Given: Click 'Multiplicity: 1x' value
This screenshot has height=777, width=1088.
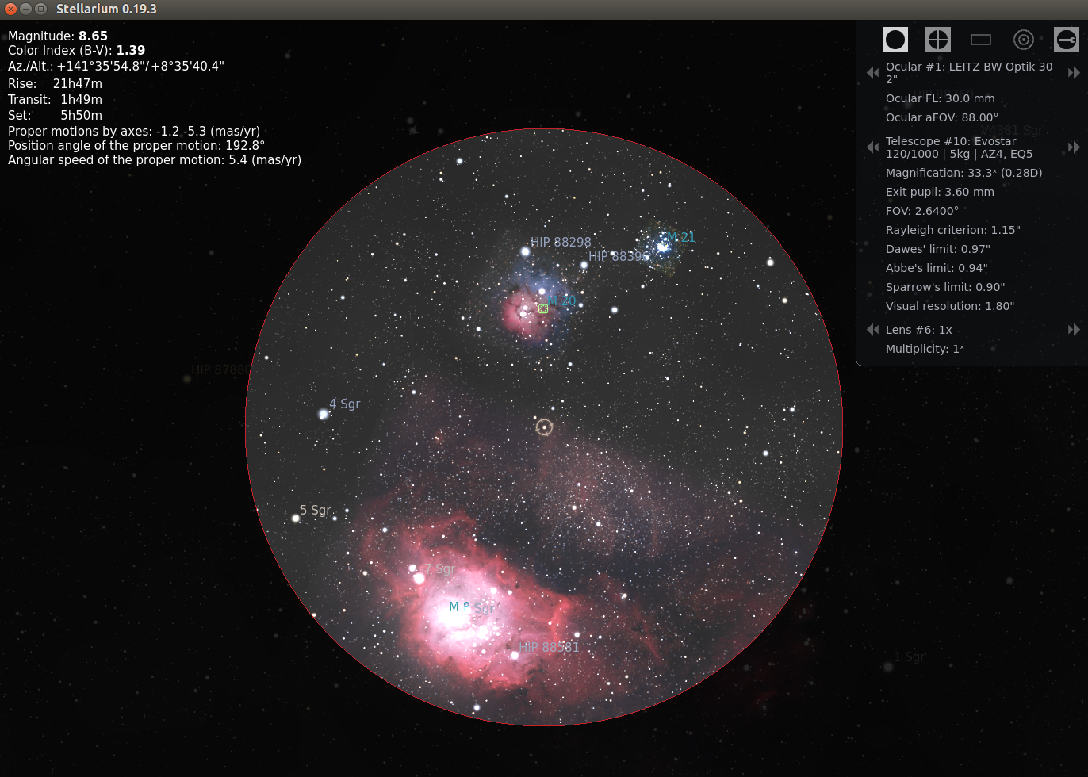Looking at the screenshot, I should tap(925, 349).
